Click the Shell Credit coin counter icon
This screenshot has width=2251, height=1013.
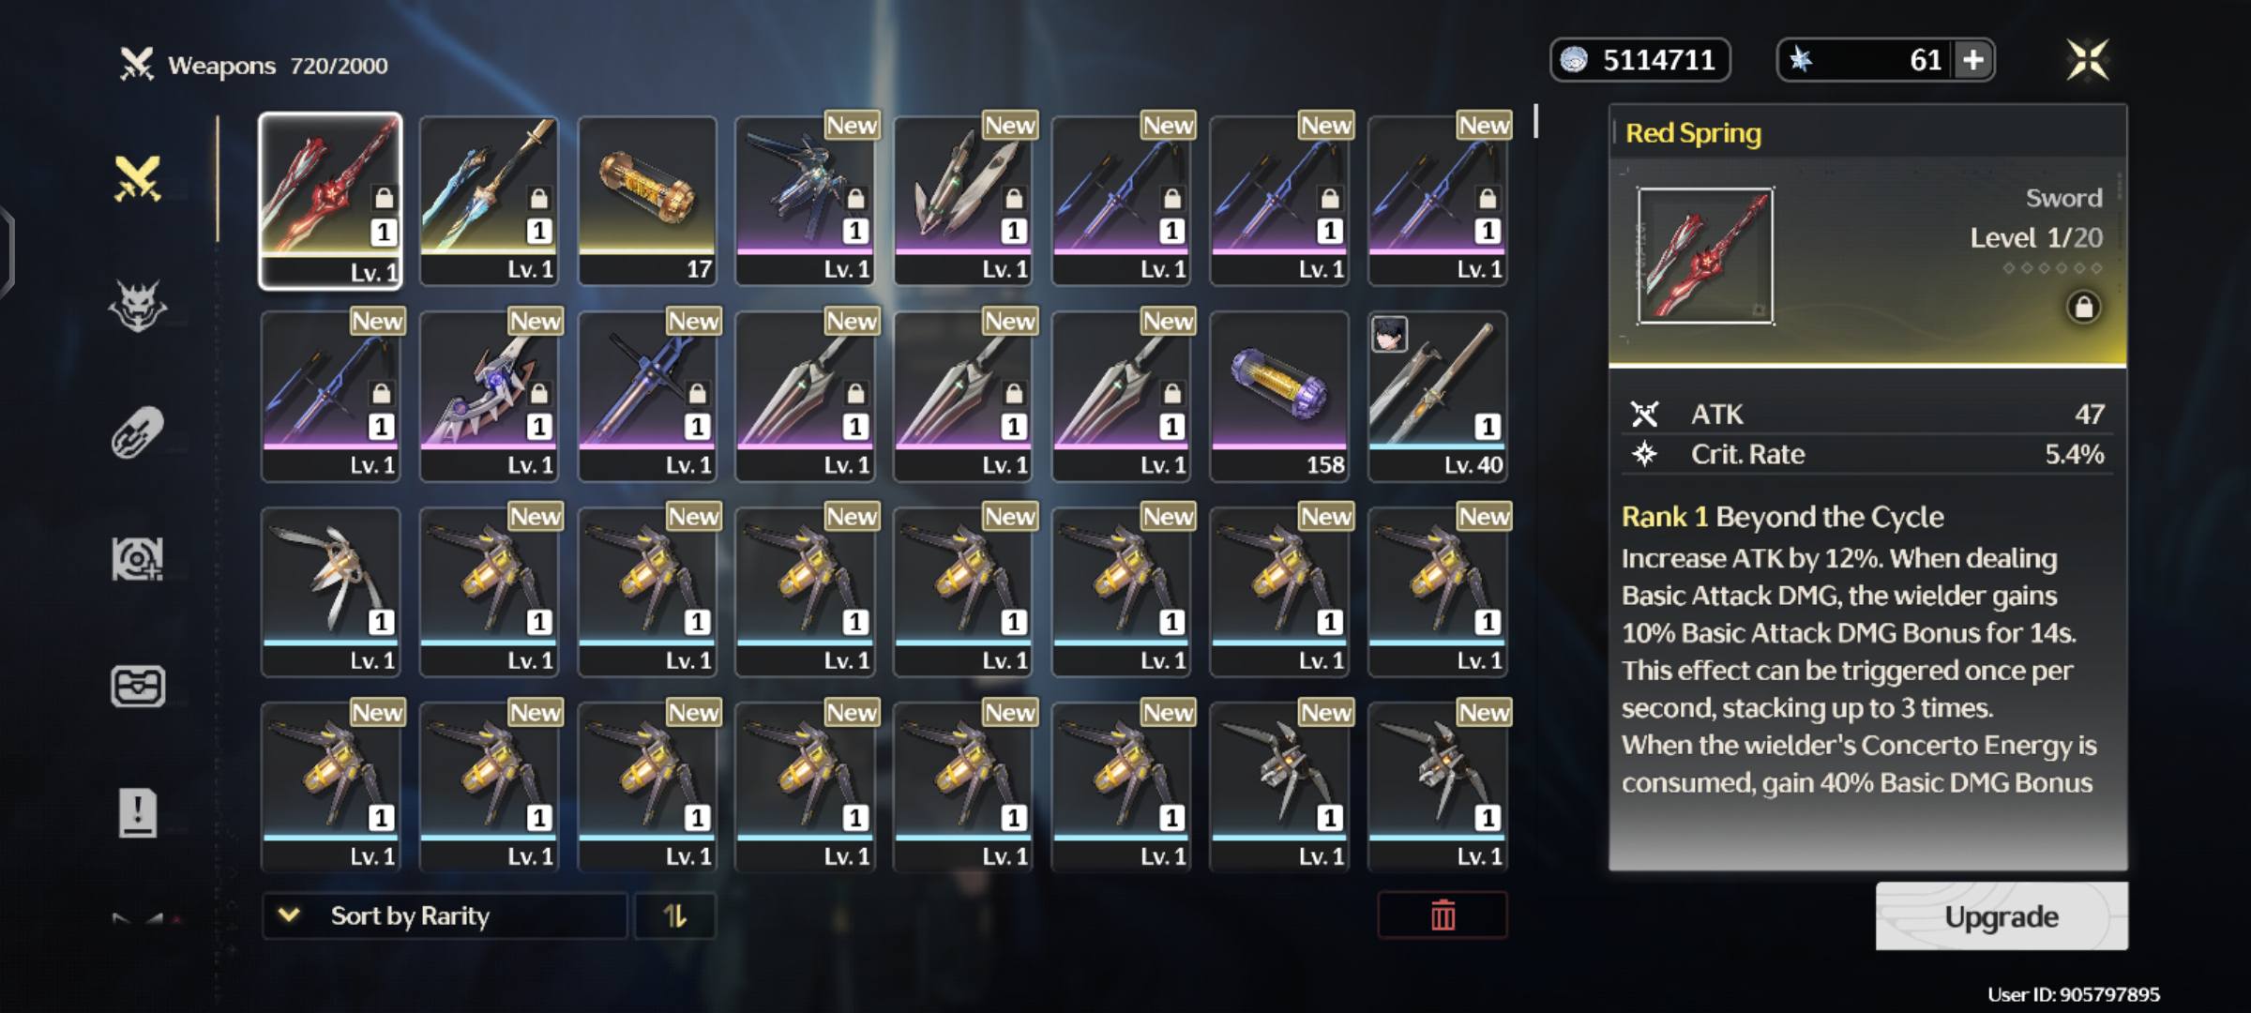pos(1574,60)
